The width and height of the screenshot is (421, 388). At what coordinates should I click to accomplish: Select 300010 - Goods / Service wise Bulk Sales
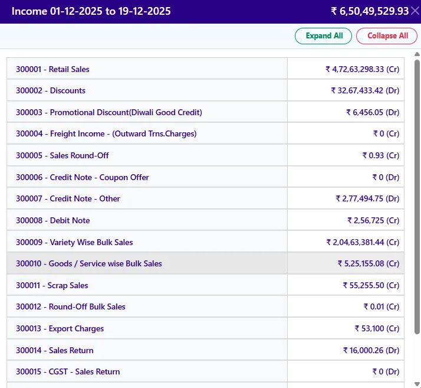(205, 263)
